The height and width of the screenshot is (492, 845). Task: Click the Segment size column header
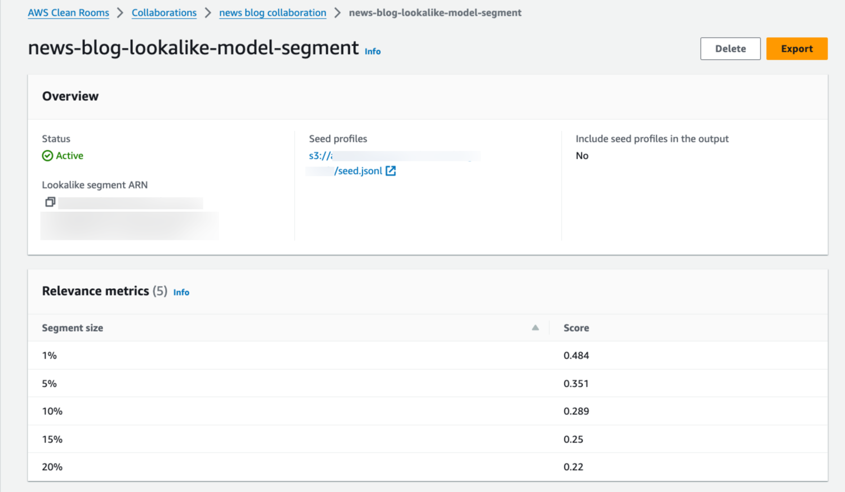[73, 328]
